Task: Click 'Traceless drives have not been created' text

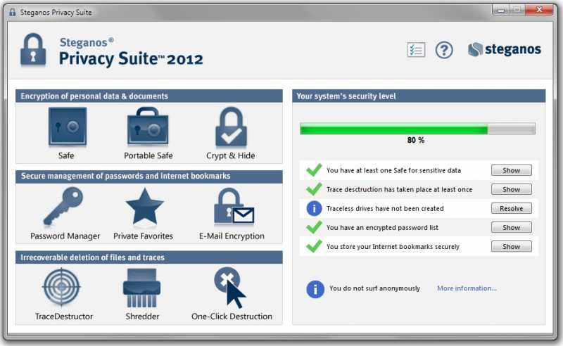Action: [x=385, y=209]
